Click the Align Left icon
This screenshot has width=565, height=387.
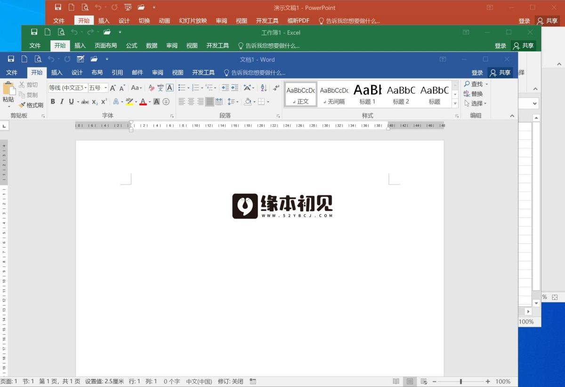(x=182, y=102)
